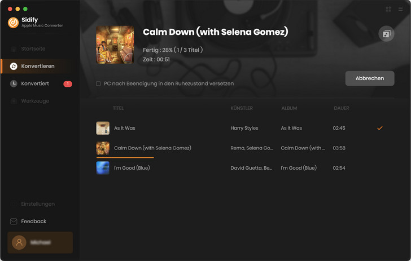Viewport: 411px width, 261px height.
Task: Open the Feedback page
Action: (x=33, y=222)
